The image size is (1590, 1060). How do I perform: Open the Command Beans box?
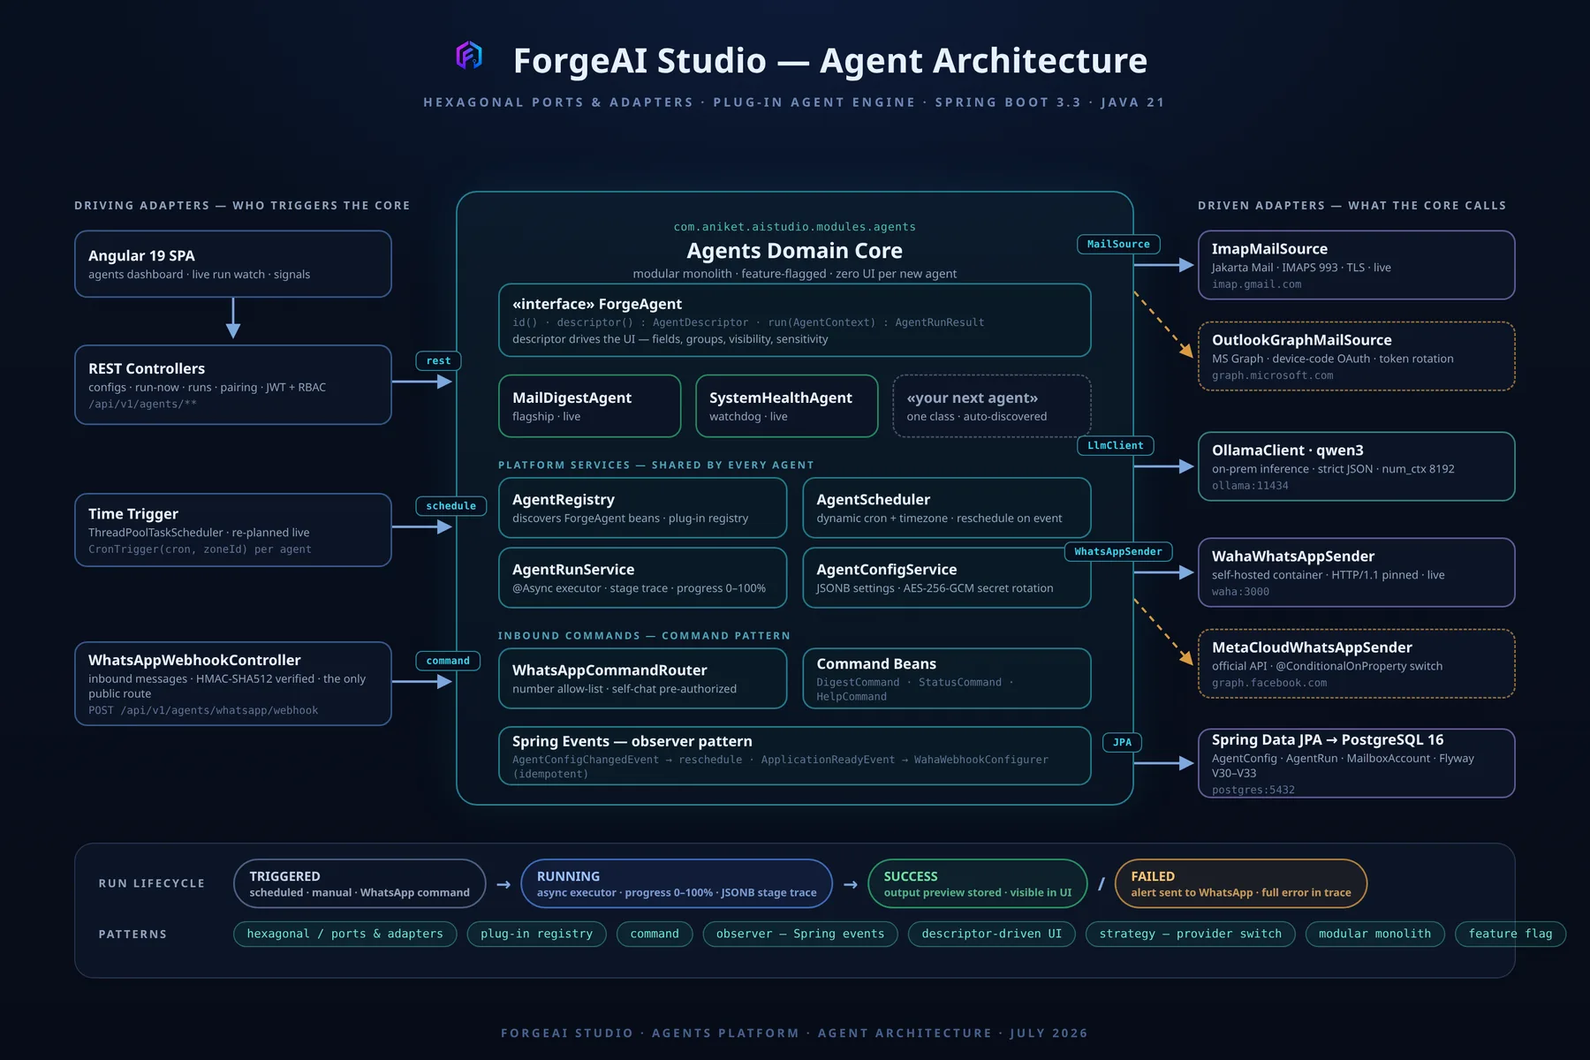tap(947, 678)
